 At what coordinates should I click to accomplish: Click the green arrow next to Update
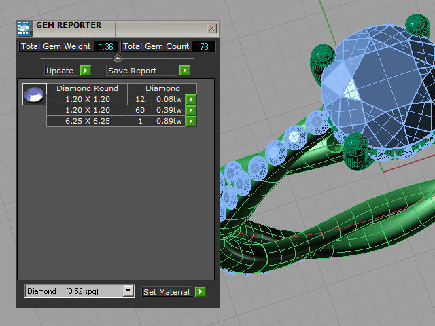86,71
